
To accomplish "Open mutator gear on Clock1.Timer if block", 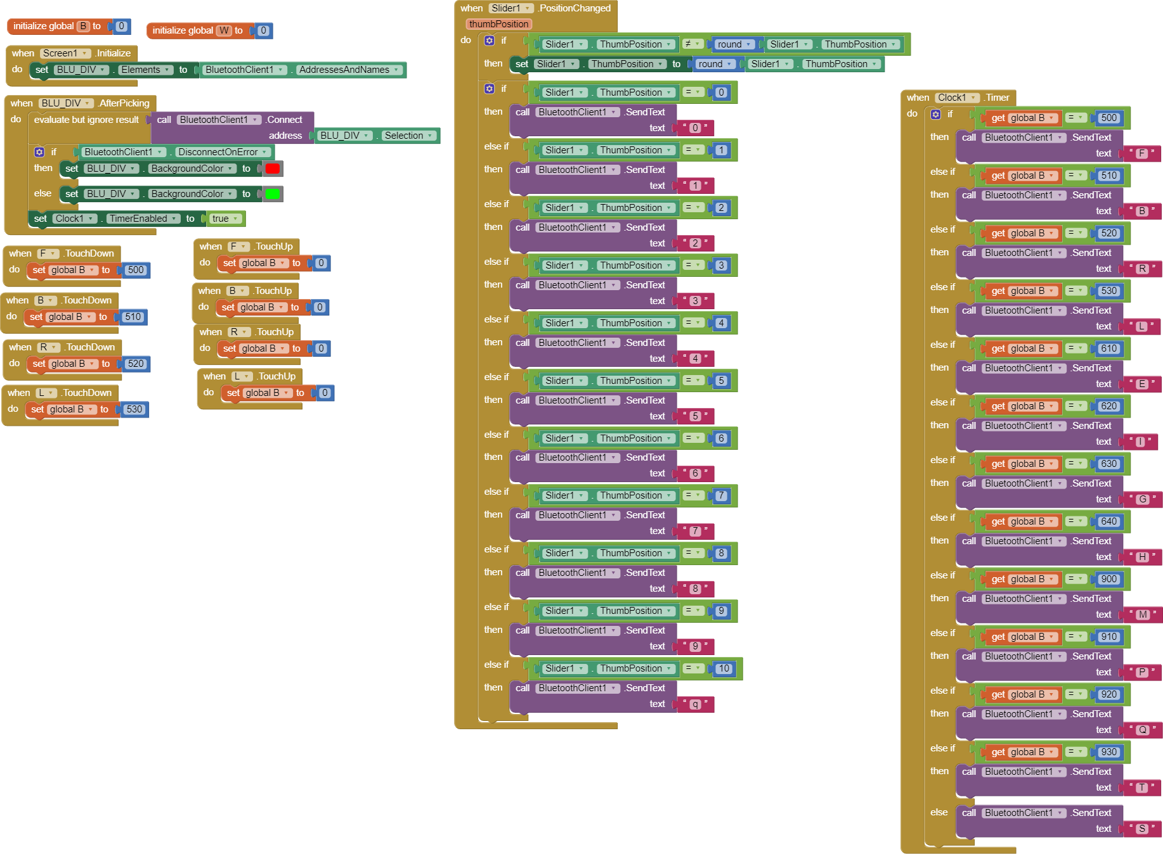I will point(936,114).
